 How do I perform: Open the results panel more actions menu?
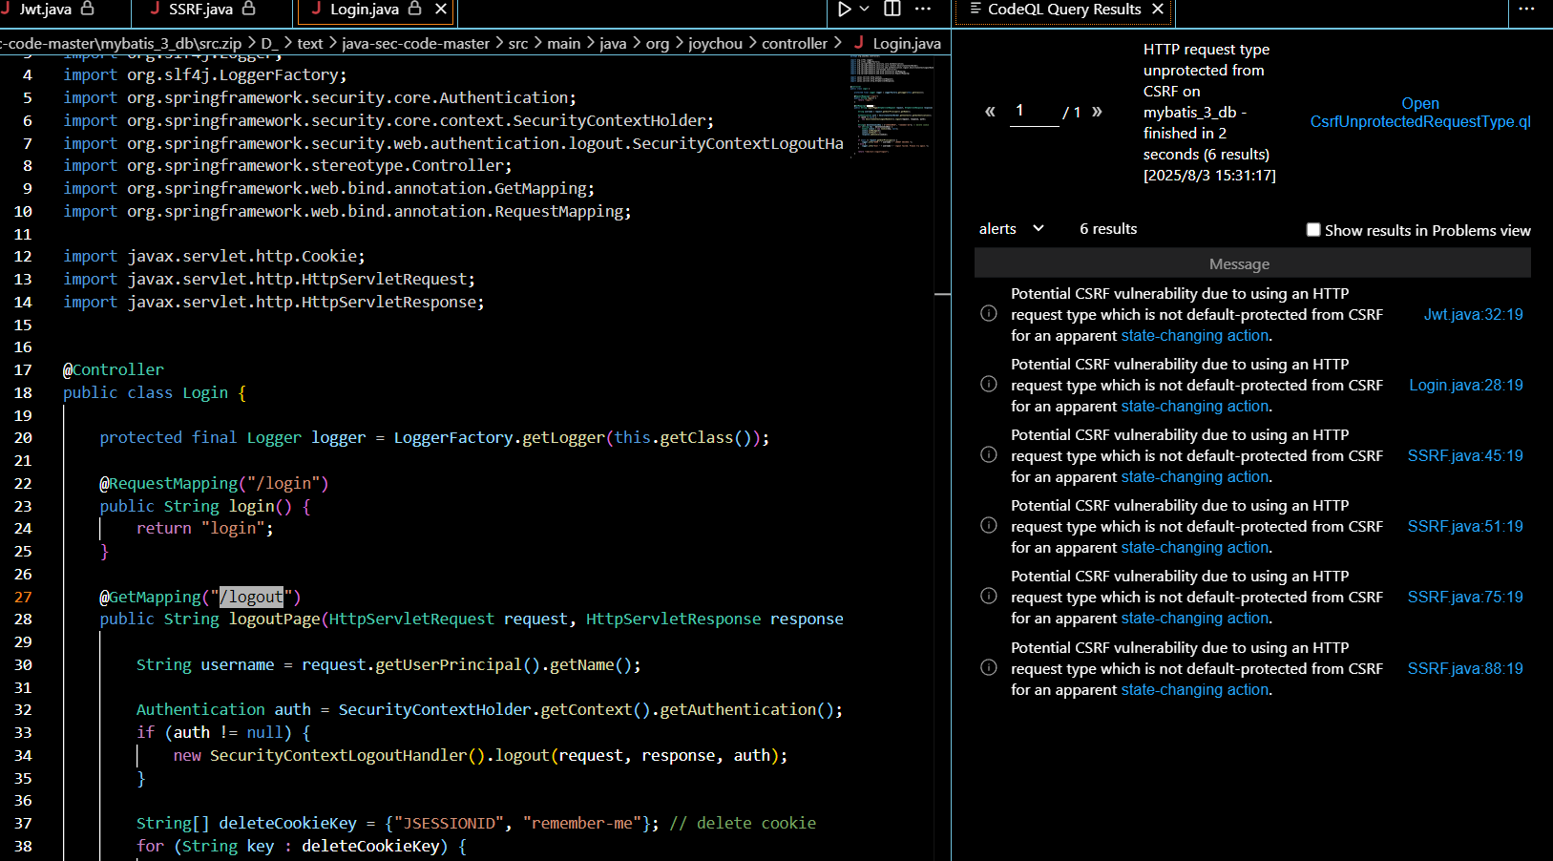point(1526,9)
